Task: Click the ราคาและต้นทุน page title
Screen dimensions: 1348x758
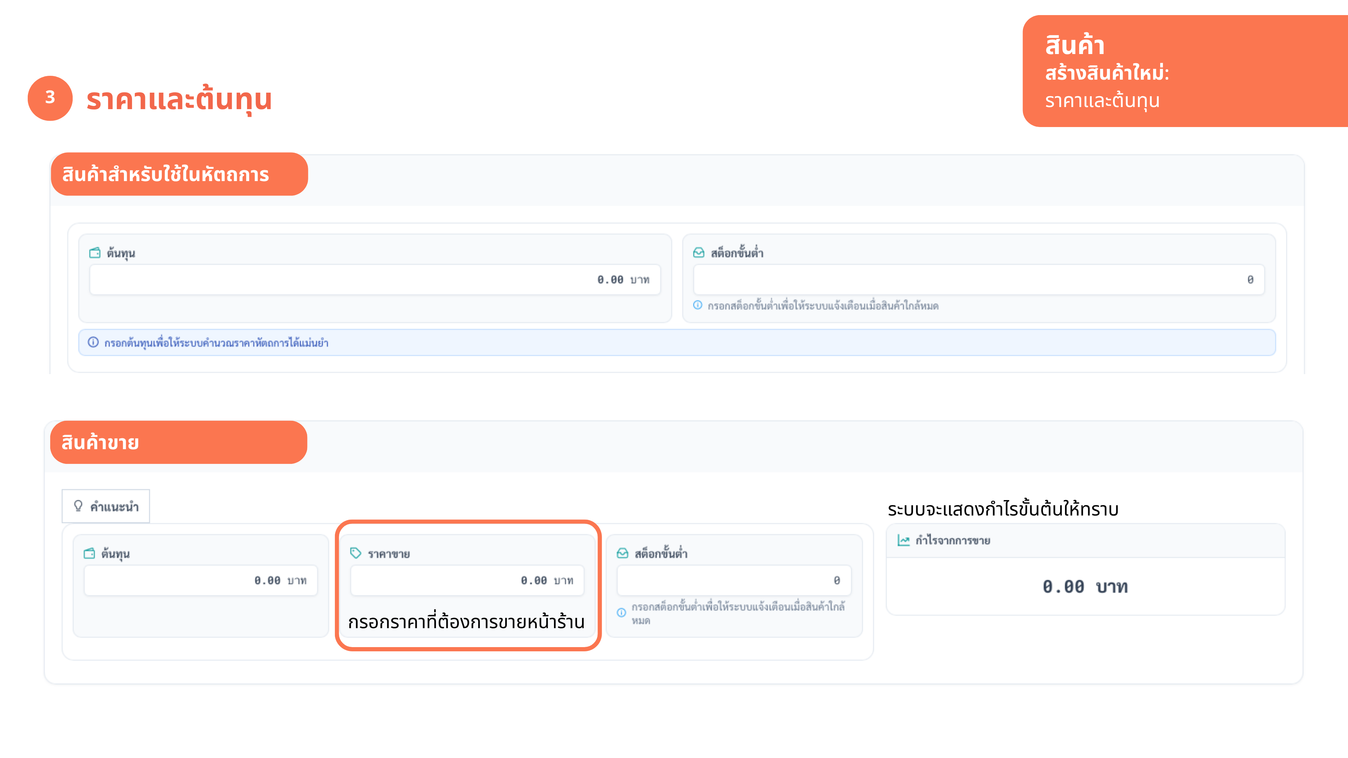Action: tap(179, 99)
